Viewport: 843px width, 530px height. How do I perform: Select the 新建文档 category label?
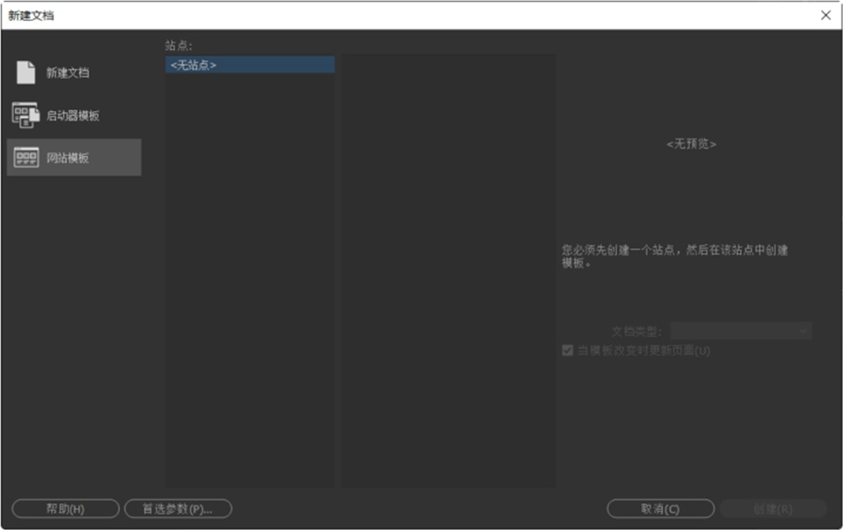click(x=67, y=73)
